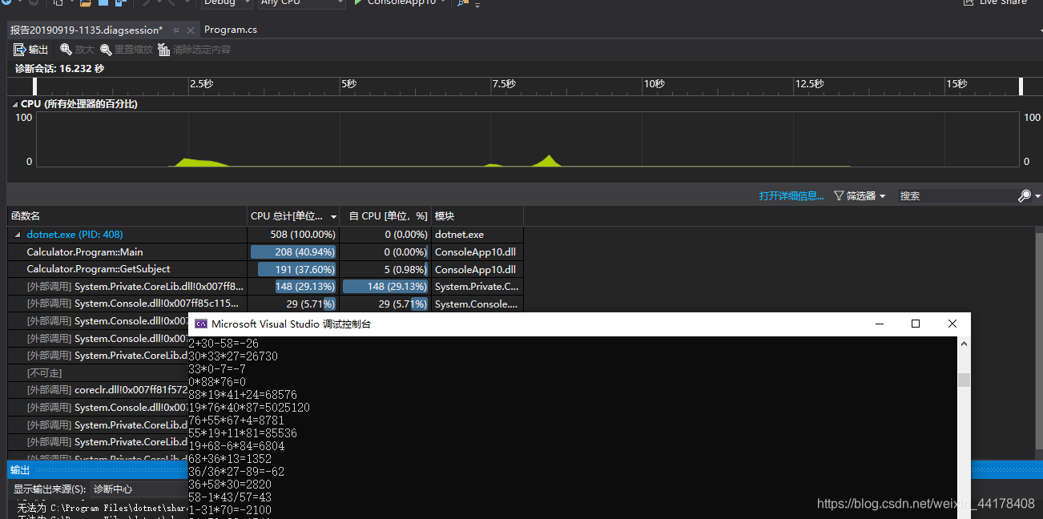Select the coreclr.dll!0x007ff81f572 row

point(98,390)
